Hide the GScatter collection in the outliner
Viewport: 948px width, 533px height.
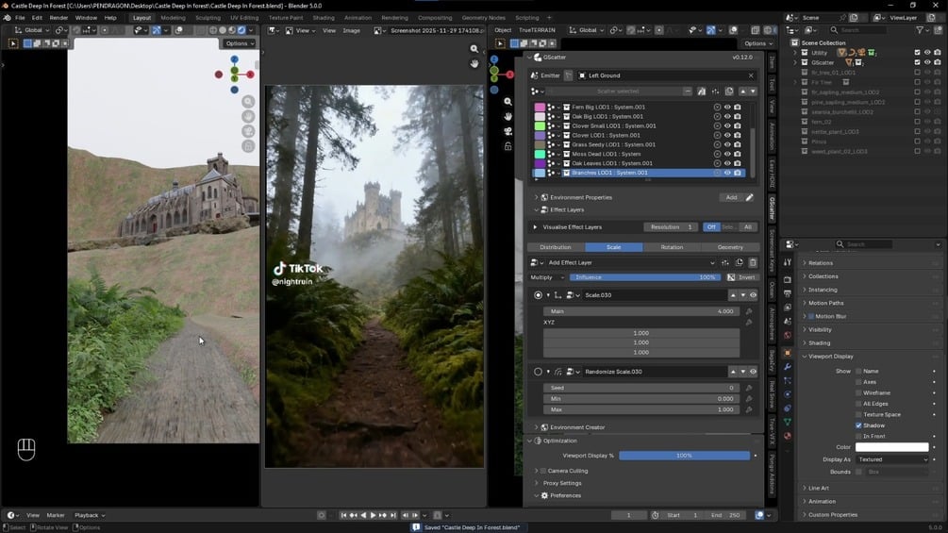[x=927, y=62]
